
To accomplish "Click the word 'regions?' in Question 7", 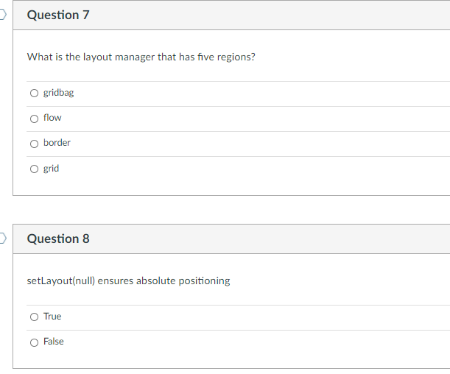I will pyautogui.click(x=236, y=57).
